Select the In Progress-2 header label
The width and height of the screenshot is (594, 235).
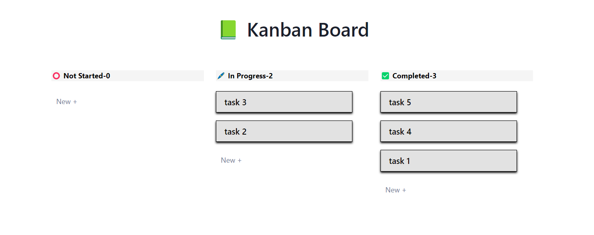pyautogui.click(x=250, y=76)
